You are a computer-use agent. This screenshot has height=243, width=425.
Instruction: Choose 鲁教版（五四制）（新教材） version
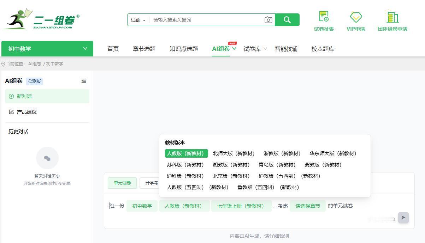pos(268,187)
